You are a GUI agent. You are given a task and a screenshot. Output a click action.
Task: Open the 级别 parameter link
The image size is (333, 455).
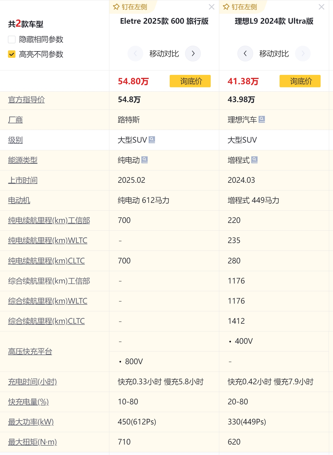[15, 140]
